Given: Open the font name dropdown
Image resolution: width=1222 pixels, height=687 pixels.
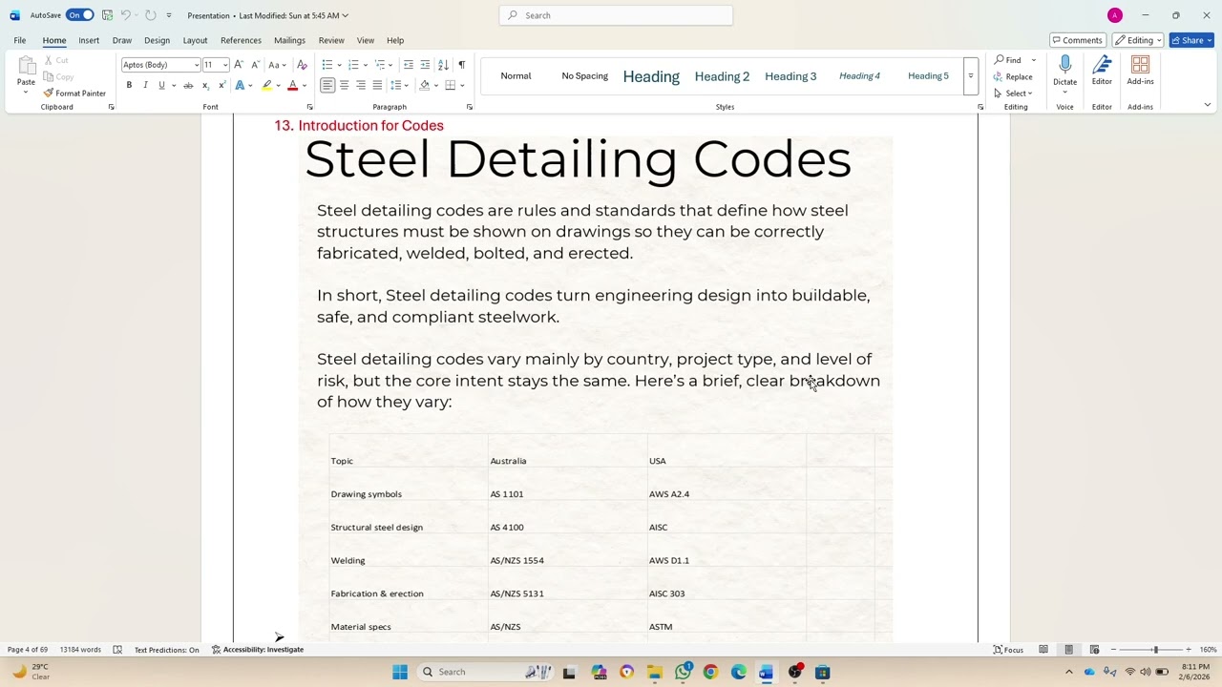Looking at the screenshot, I should [197, 65].
